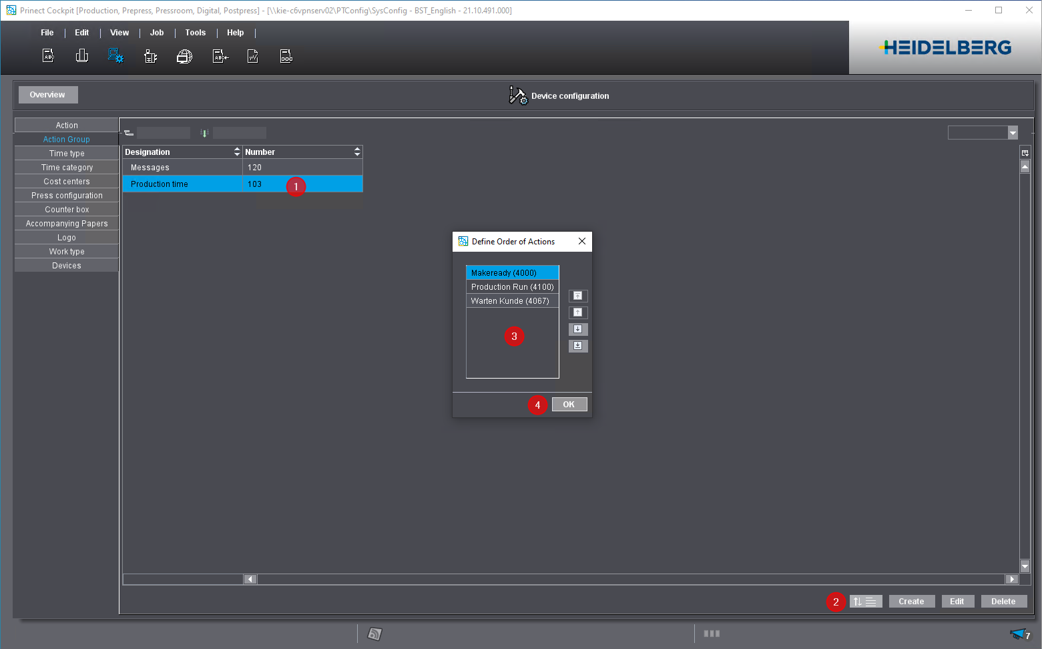
Task: Select Production Run (4100) in the action list
Action: coord(512,286)
